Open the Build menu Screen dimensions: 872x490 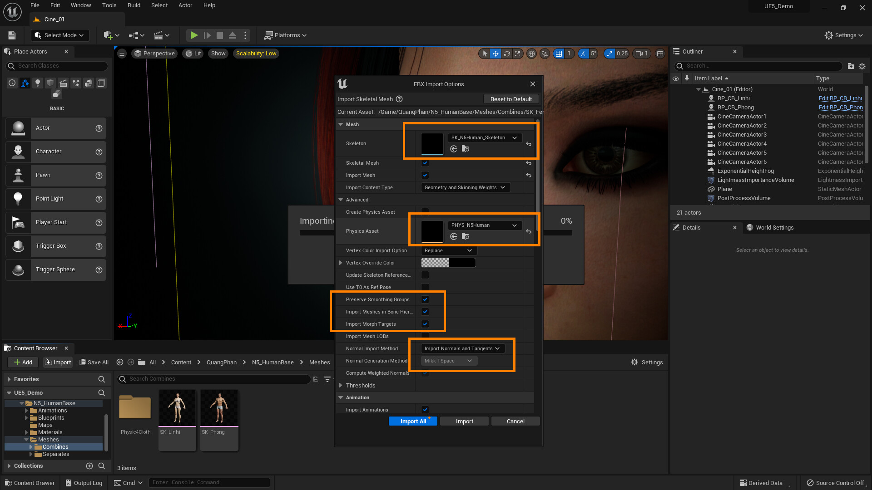click(x=134, y=5)
